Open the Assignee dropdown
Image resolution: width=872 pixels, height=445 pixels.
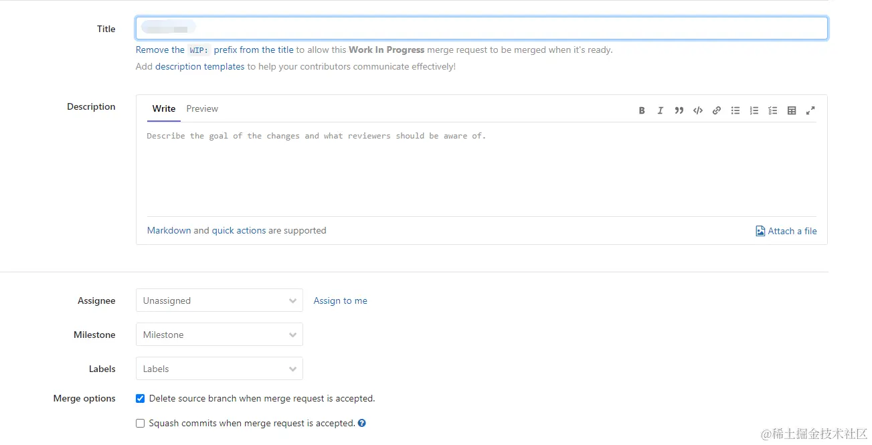(220, 300)
